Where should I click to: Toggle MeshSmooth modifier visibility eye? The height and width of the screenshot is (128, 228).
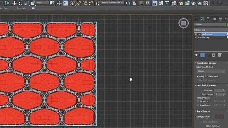tap(196, 34)
